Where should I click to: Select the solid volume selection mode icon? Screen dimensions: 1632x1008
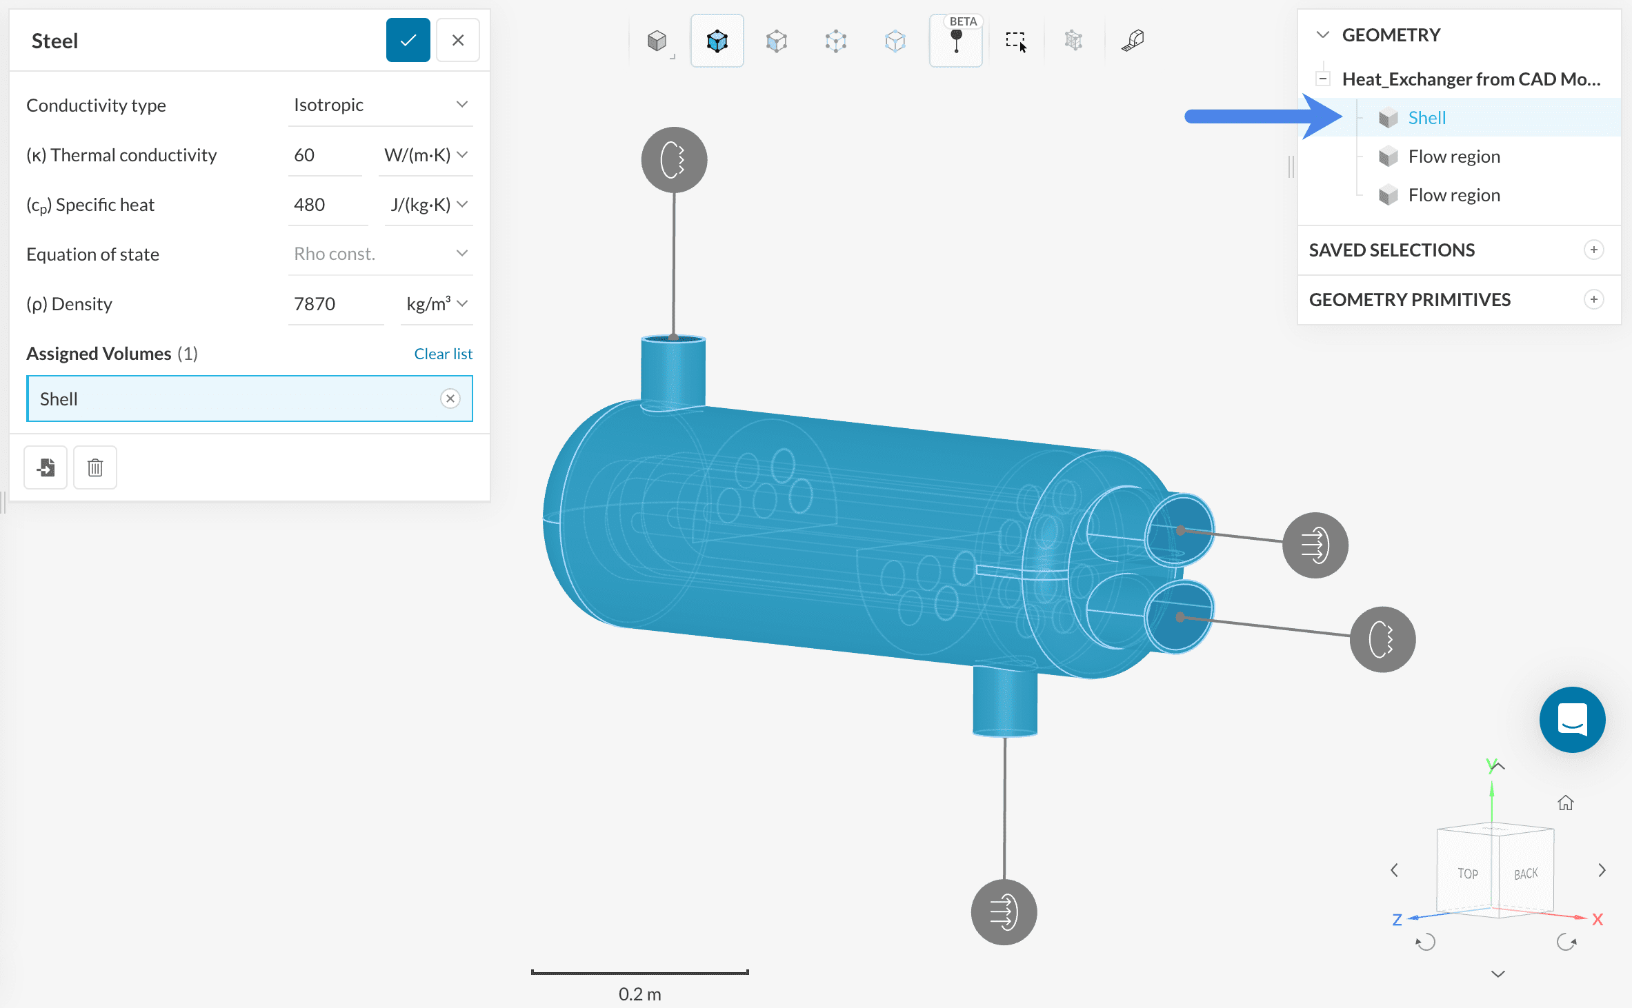pos(717,41)
